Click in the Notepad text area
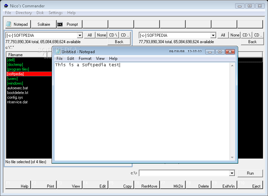This screenshot has width=268, height=196. tap(142, 111)
